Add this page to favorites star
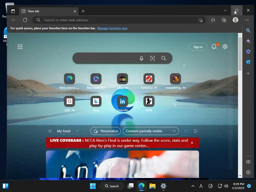Viewport: 256px width, 192px height. [x=200, y=20]
